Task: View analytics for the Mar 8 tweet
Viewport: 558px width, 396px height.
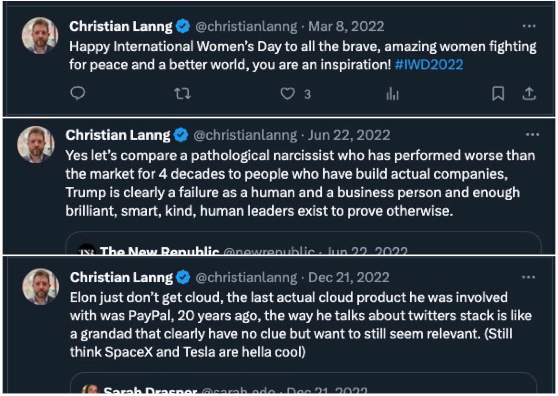Action: [392, 94]
